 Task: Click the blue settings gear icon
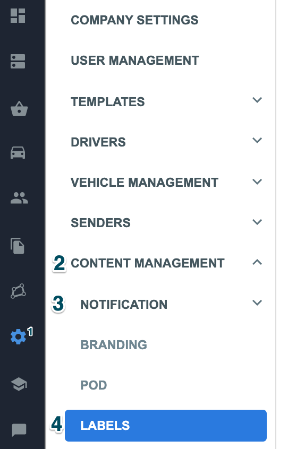pyautogui.click(x=18, y=336)
